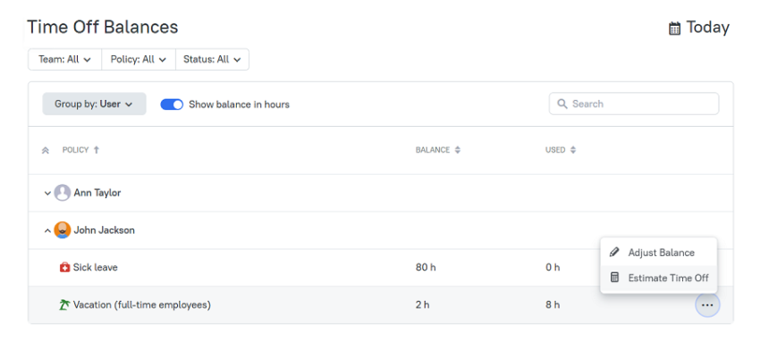The height and width of the screenshot is (341, 760).
Task: Click the Vacation palm tree icon
Action: point(64,305)
